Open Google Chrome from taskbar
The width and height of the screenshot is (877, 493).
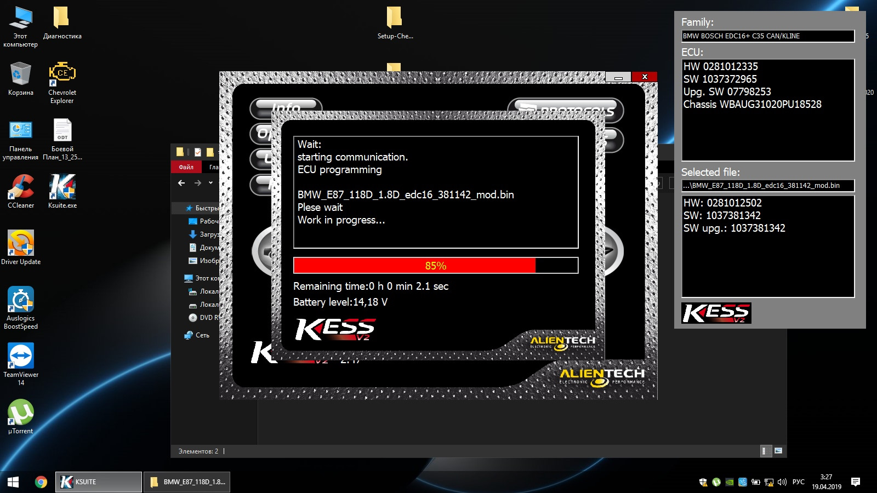(x=41, y=482)
